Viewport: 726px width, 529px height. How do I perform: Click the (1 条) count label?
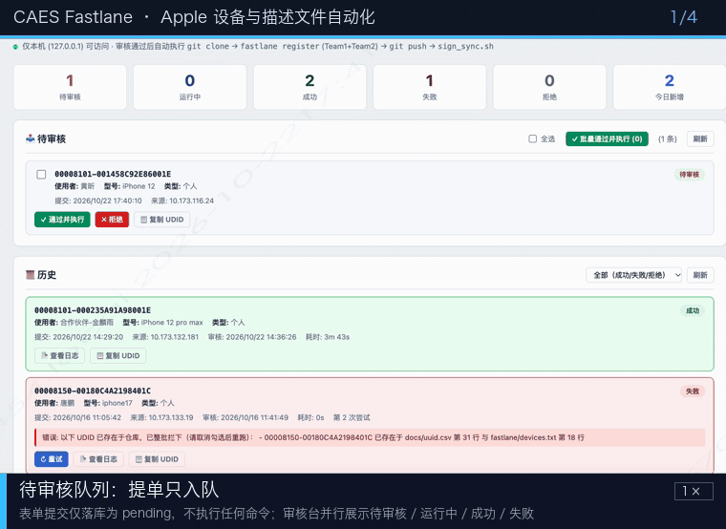point(667,138)
